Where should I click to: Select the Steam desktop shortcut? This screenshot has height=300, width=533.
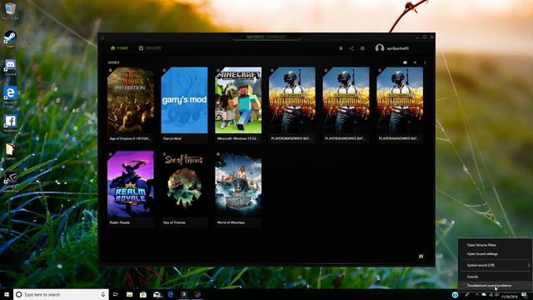[x=10, y=39]
